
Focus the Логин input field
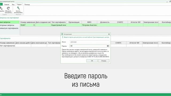point(90,42)
